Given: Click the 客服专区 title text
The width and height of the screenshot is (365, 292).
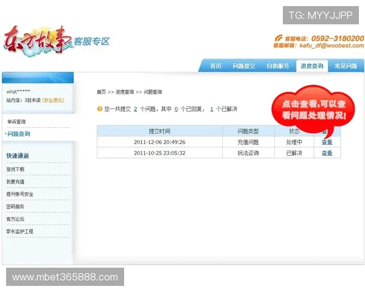Looking at the screenshot, I should pyautogui.click(x=92, y=41).
